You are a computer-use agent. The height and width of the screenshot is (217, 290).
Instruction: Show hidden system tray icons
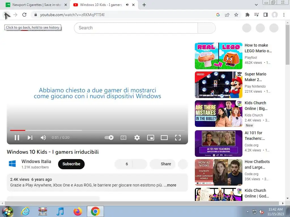click(248, 212)
